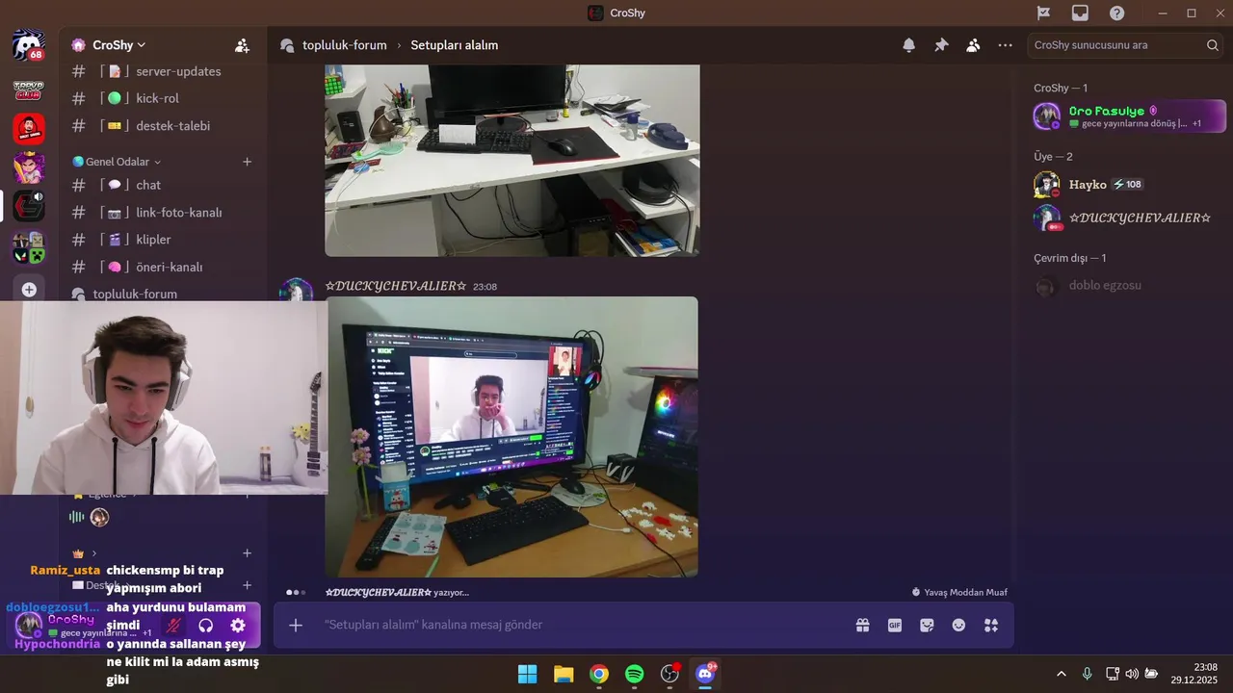Open Google Chrome from taskbar
Screen dimensions: 1233x693
[x=599, y=674]
